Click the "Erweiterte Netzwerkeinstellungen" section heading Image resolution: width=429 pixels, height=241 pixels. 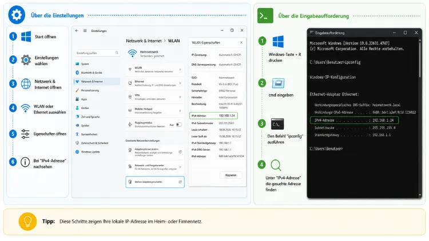143,140
